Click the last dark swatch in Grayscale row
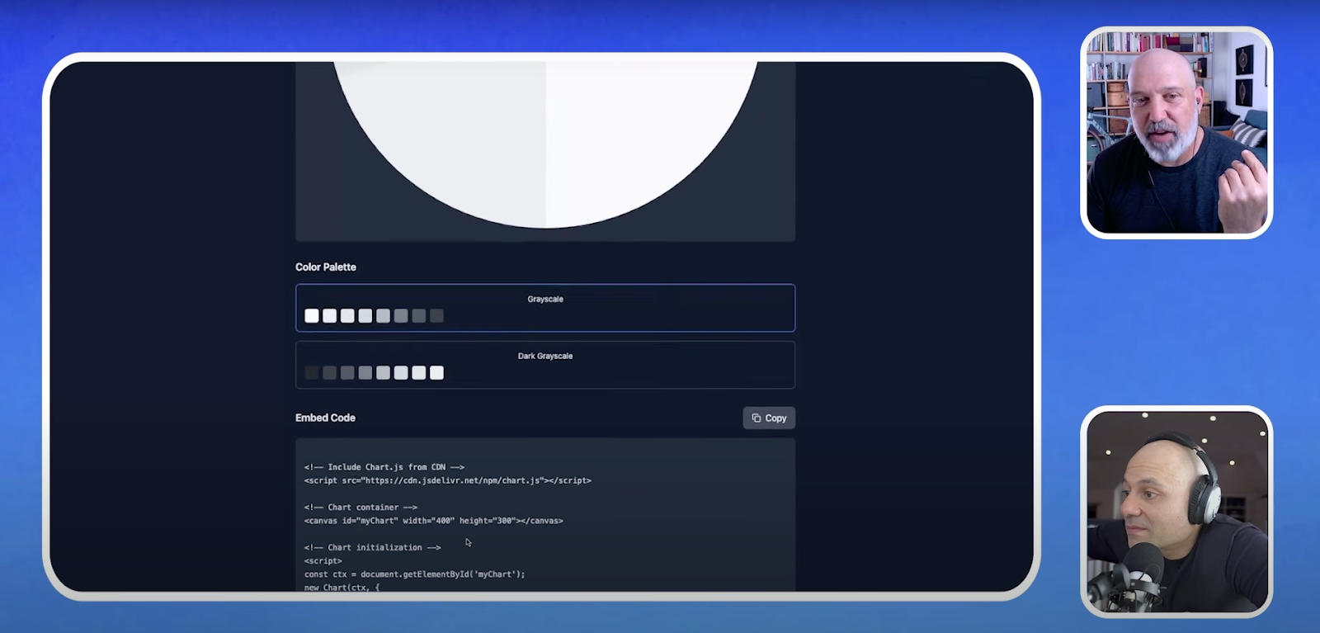 (x=437, y=316)
